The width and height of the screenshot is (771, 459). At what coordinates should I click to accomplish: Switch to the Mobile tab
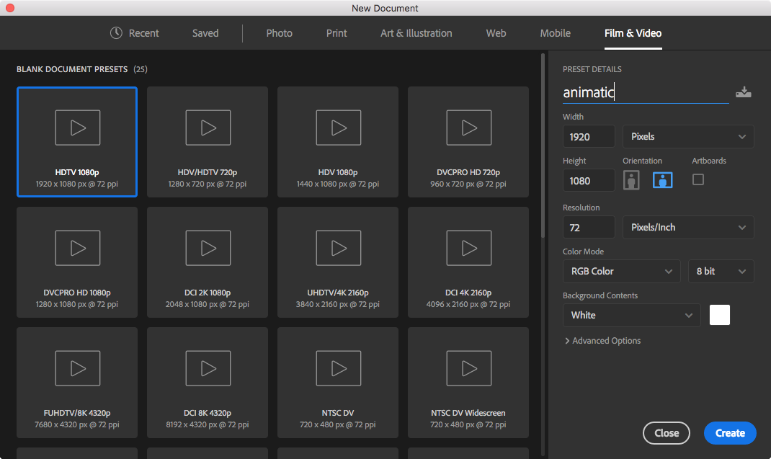coord(555,33)
